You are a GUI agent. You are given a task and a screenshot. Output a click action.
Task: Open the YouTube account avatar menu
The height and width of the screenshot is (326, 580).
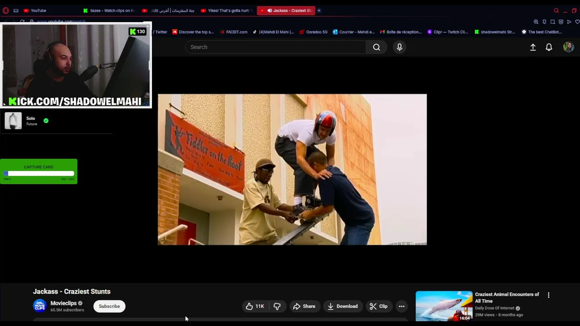(568, 47)
